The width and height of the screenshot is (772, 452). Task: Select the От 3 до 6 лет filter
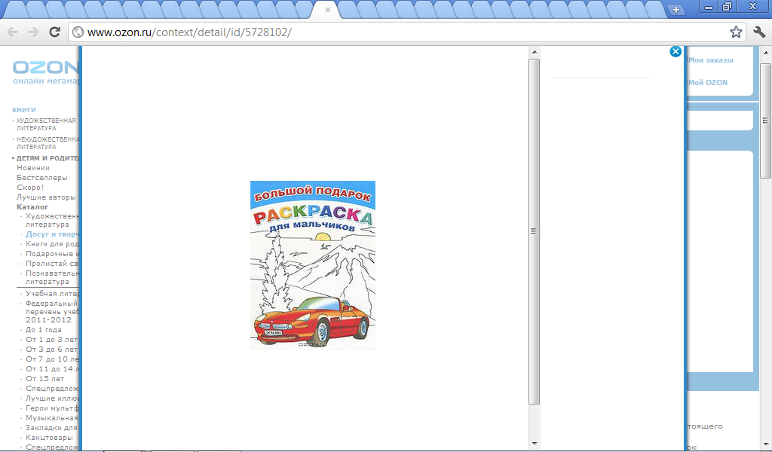[52, 350]
